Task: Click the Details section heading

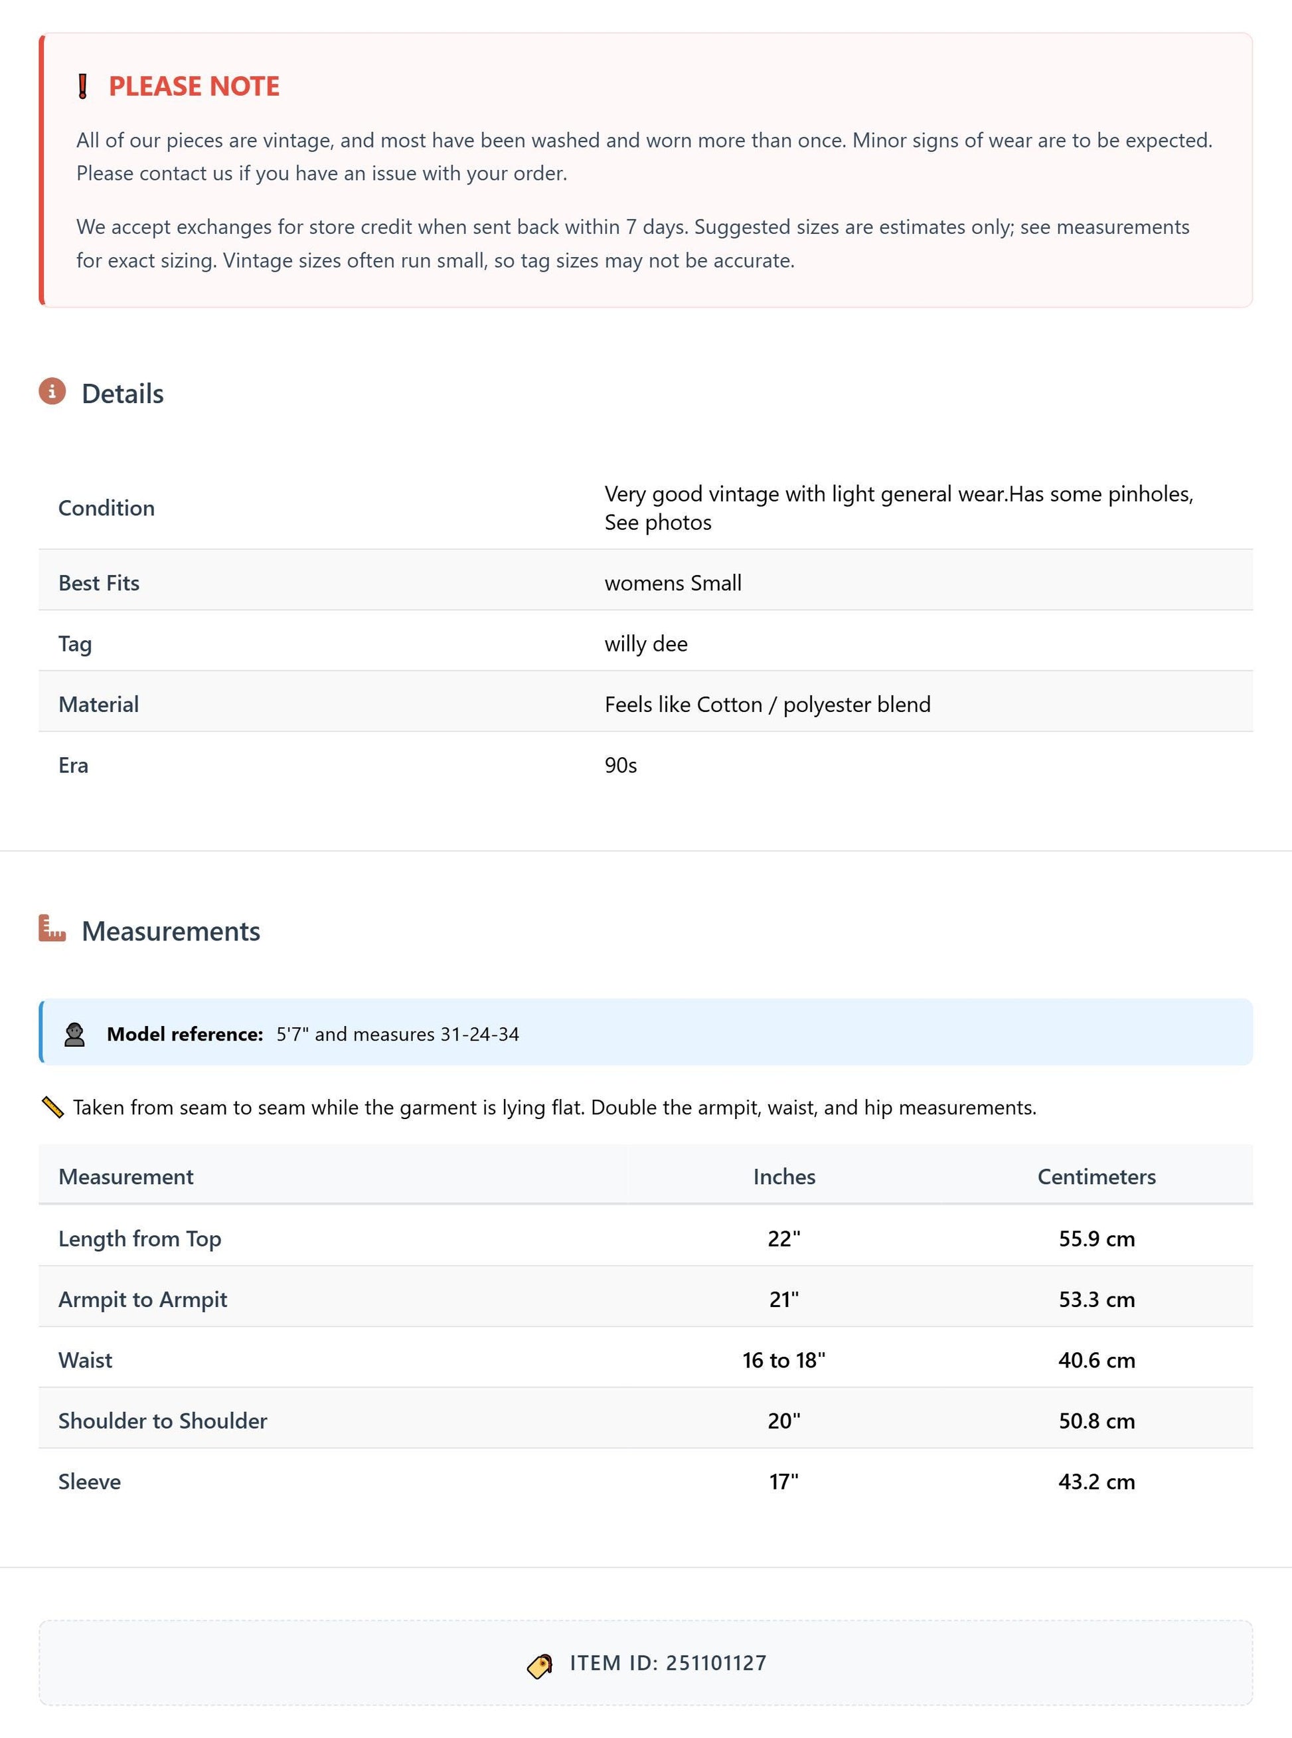Action: tap(123, 393)
